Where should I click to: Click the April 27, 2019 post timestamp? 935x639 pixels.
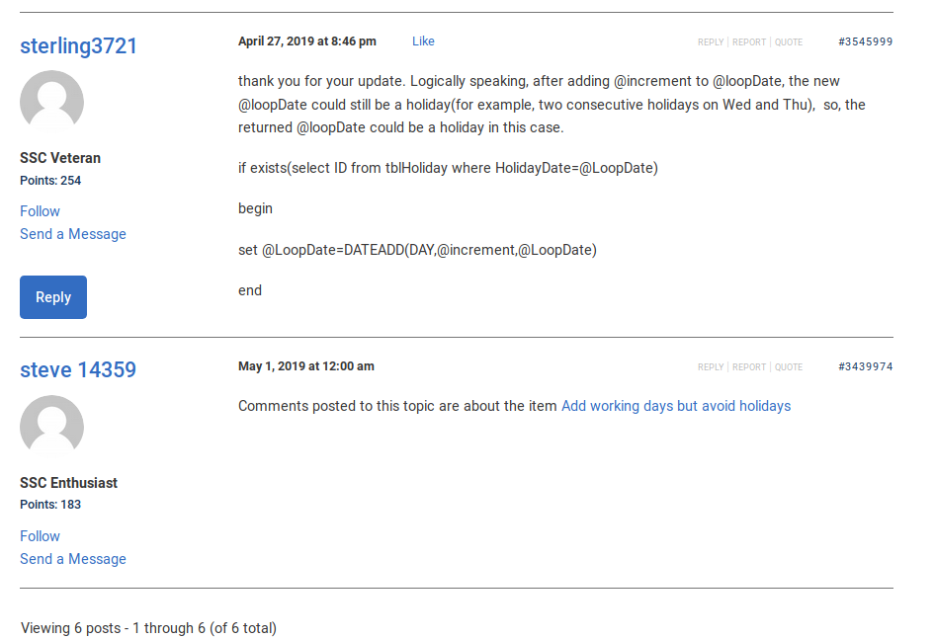307,41
